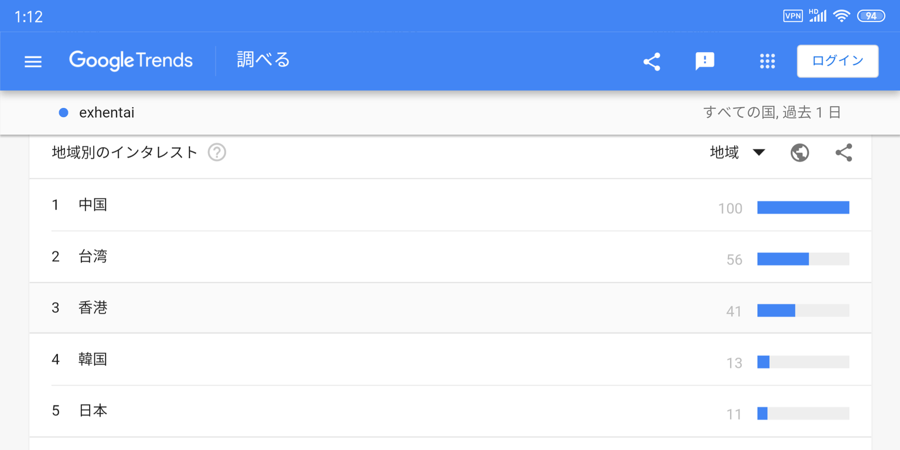Open the hamburger navigation menu
The width and height of the screenshot is (900, 450).
33,62
